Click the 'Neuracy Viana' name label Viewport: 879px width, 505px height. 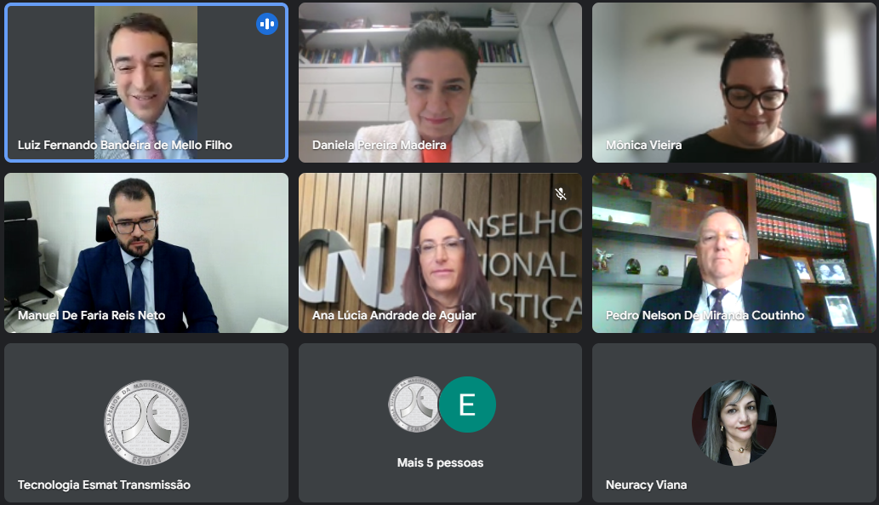[x=646, y=485]
